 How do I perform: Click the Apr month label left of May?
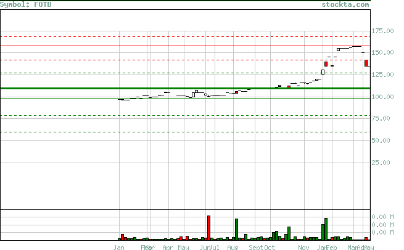click(168, 248)
